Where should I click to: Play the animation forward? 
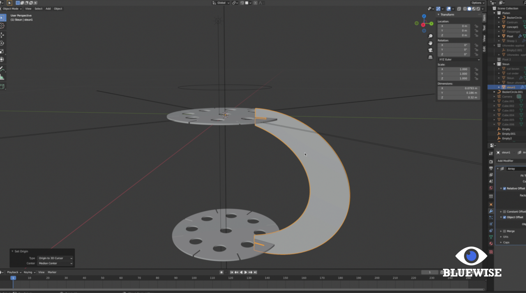pyautogui.click(x=246, y=272)
